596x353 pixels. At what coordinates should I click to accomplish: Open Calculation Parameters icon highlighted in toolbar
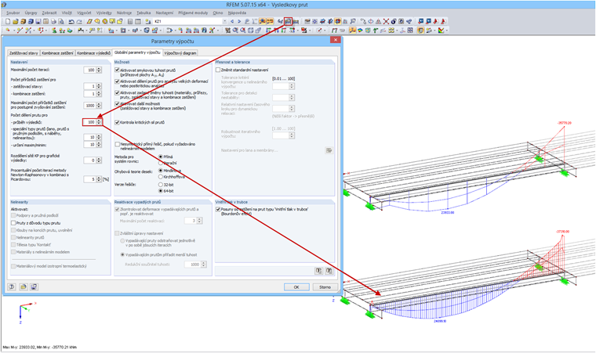288,22
